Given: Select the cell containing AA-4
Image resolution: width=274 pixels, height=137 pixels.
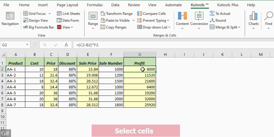Looking at the screenshot, I should pos(15,87).
